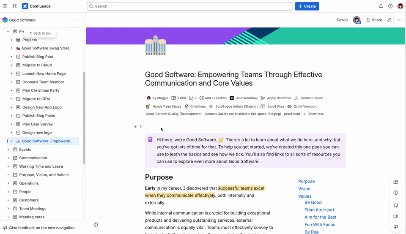This screenshot has height=234, width=406.
Task: Click Back to top button
Action: click(x=40, y=33)
